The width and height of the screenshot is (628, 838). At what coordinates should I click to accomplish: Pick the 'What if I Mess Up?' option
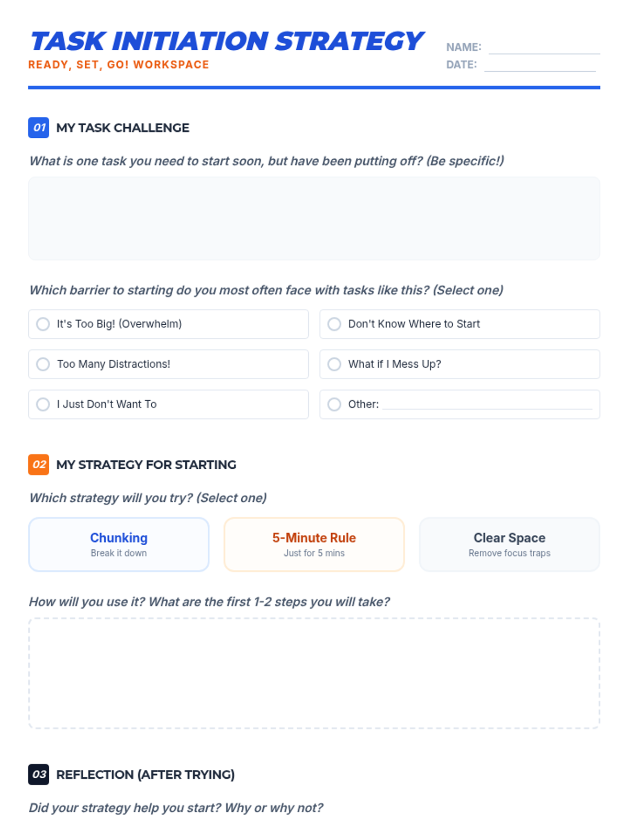(334, 364)
